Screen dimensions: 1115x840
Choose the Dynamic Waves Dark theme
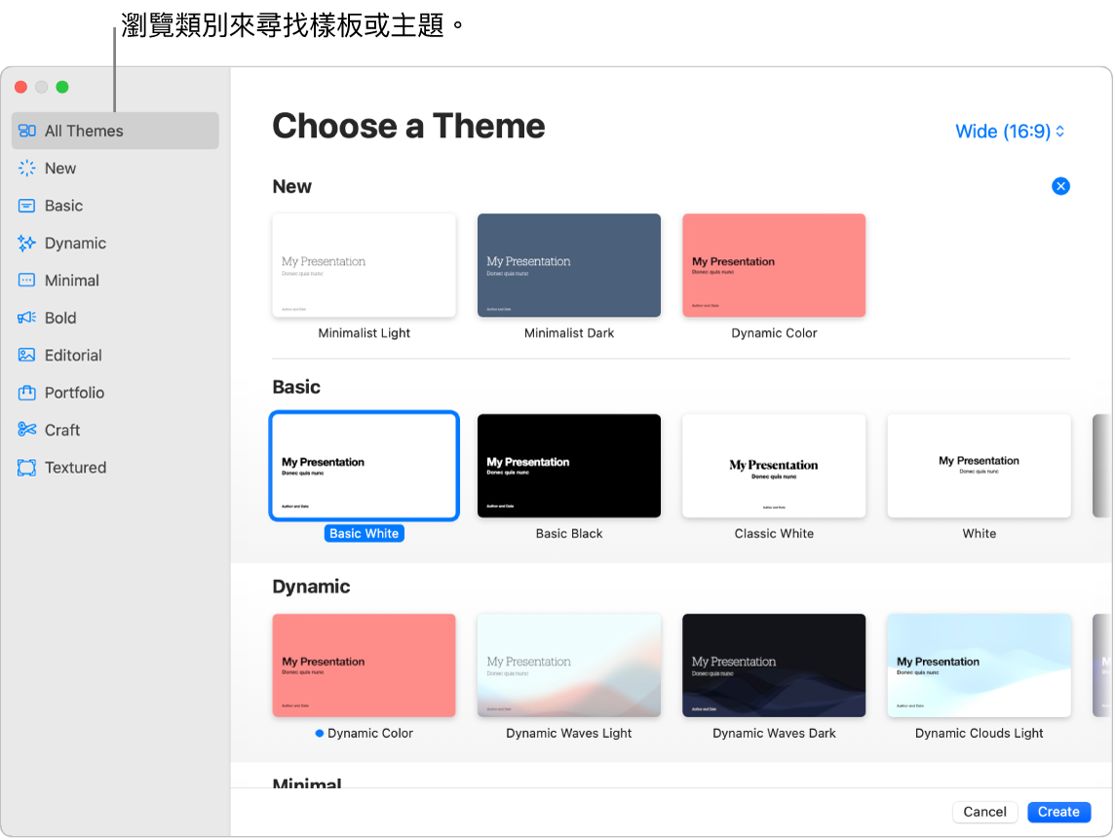click(773, 666)
